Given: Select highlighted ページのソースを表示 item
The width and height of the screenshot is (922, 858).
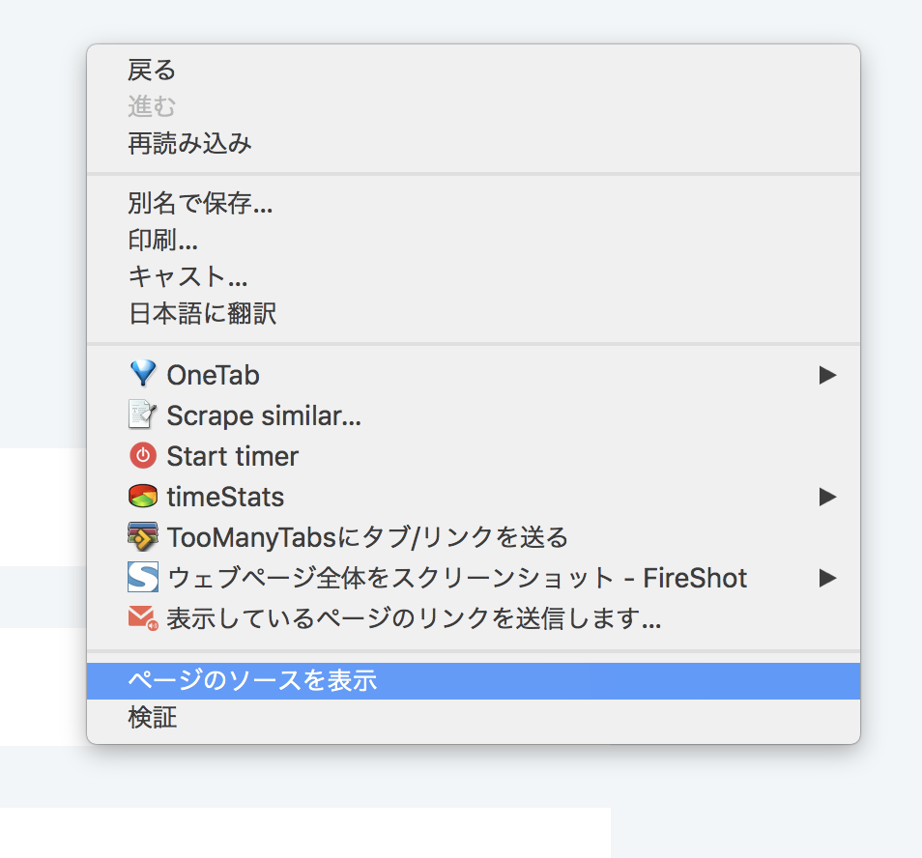Looking at the screenshot, I should pyautogui.click(x=474, y=680).
